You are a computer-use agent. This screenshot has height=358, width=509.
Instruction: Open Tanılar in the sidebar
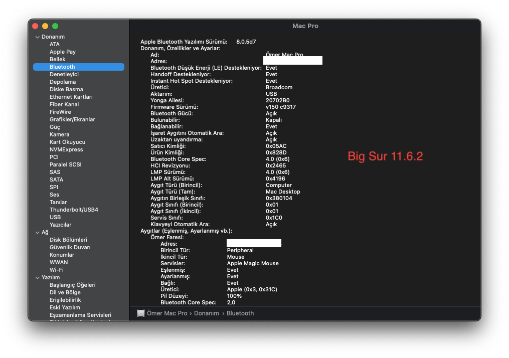click(x=58, y=202)
